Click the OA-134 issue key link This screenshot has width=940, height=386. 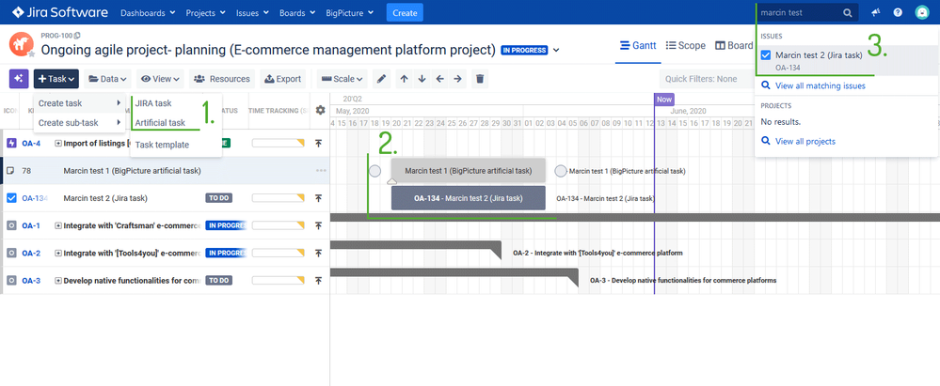[34, 198]
